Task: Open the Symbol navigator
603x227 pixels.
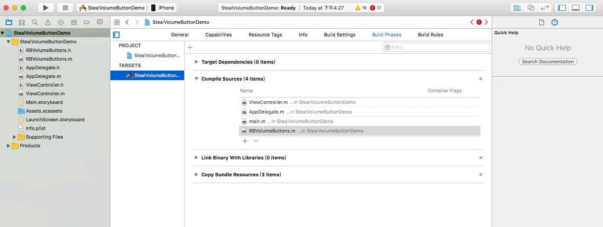Action: 22,22
